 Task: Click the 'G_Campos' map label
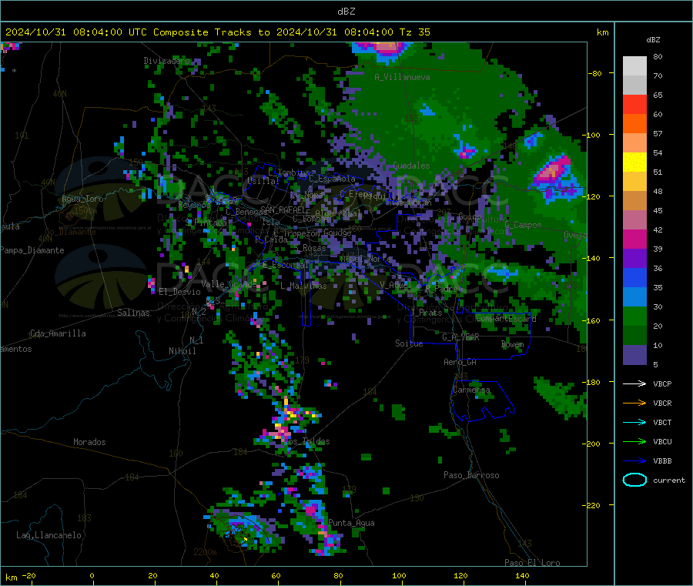[523, 225]
